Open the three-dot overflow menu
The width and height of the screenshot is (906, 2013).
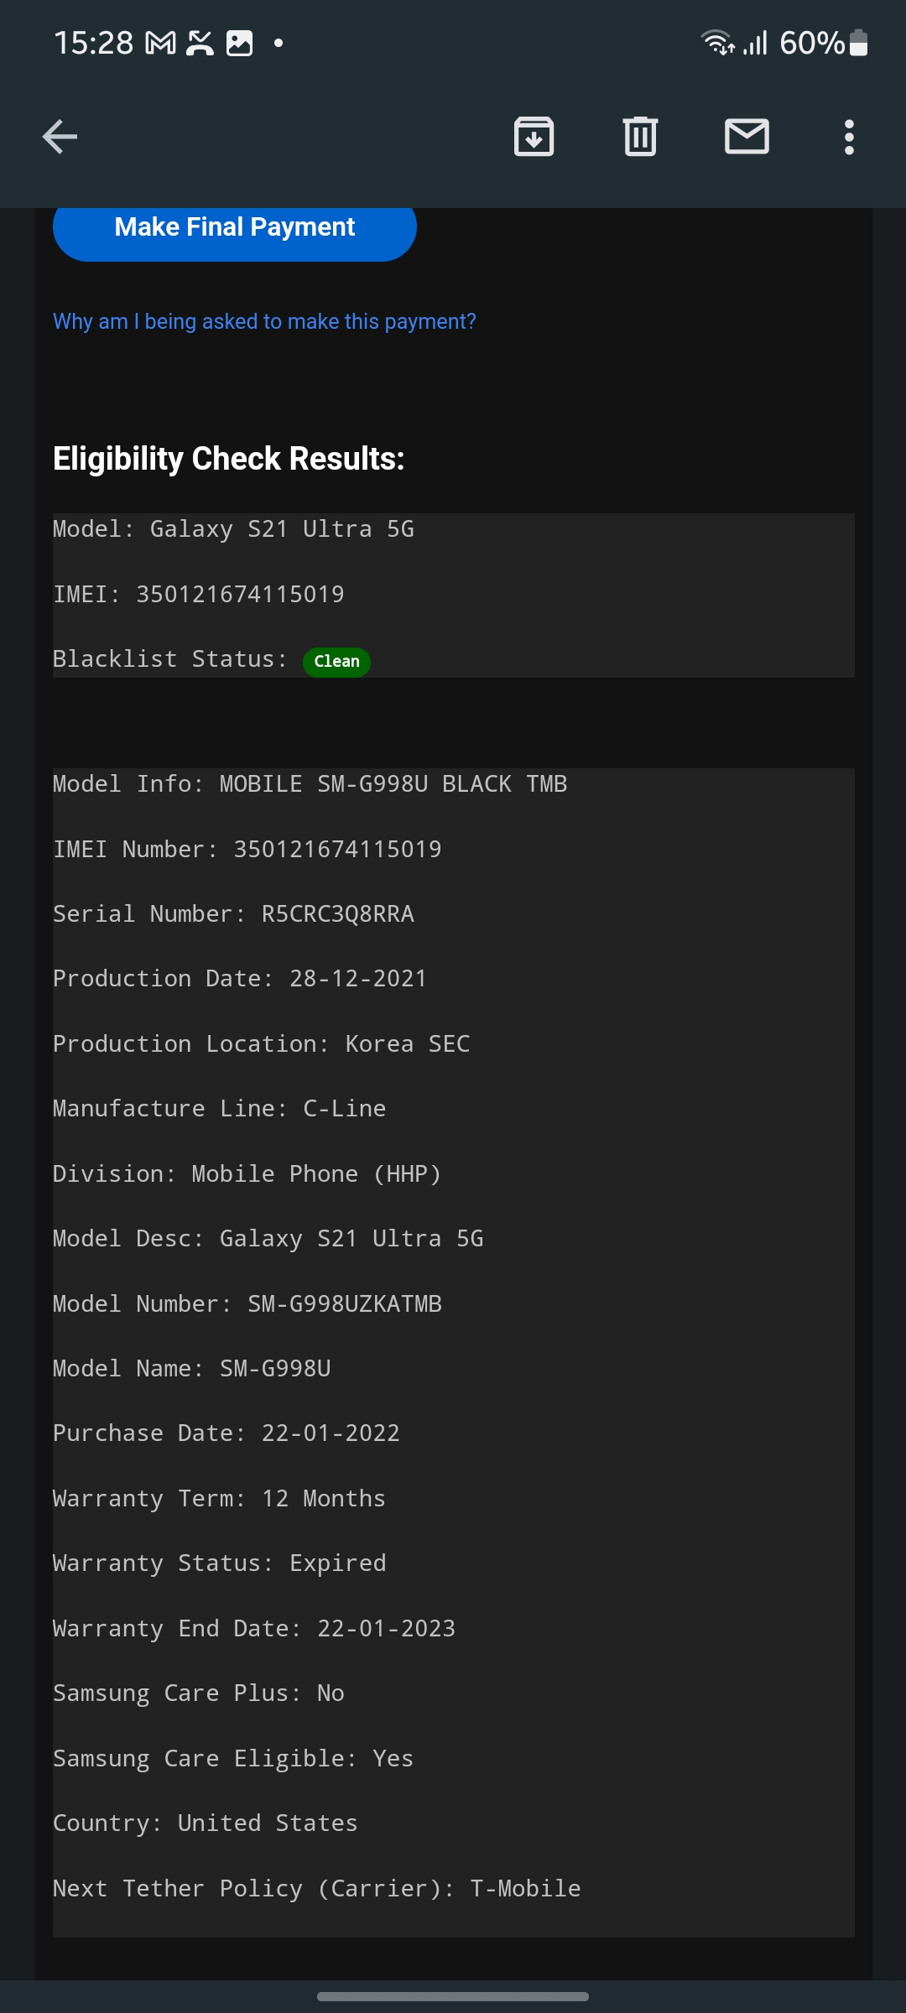click(849, 137)
